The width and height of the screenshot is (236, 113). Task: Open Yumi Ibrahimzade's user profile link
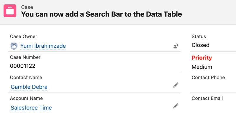pyautogui.click(x=43, y=46)
